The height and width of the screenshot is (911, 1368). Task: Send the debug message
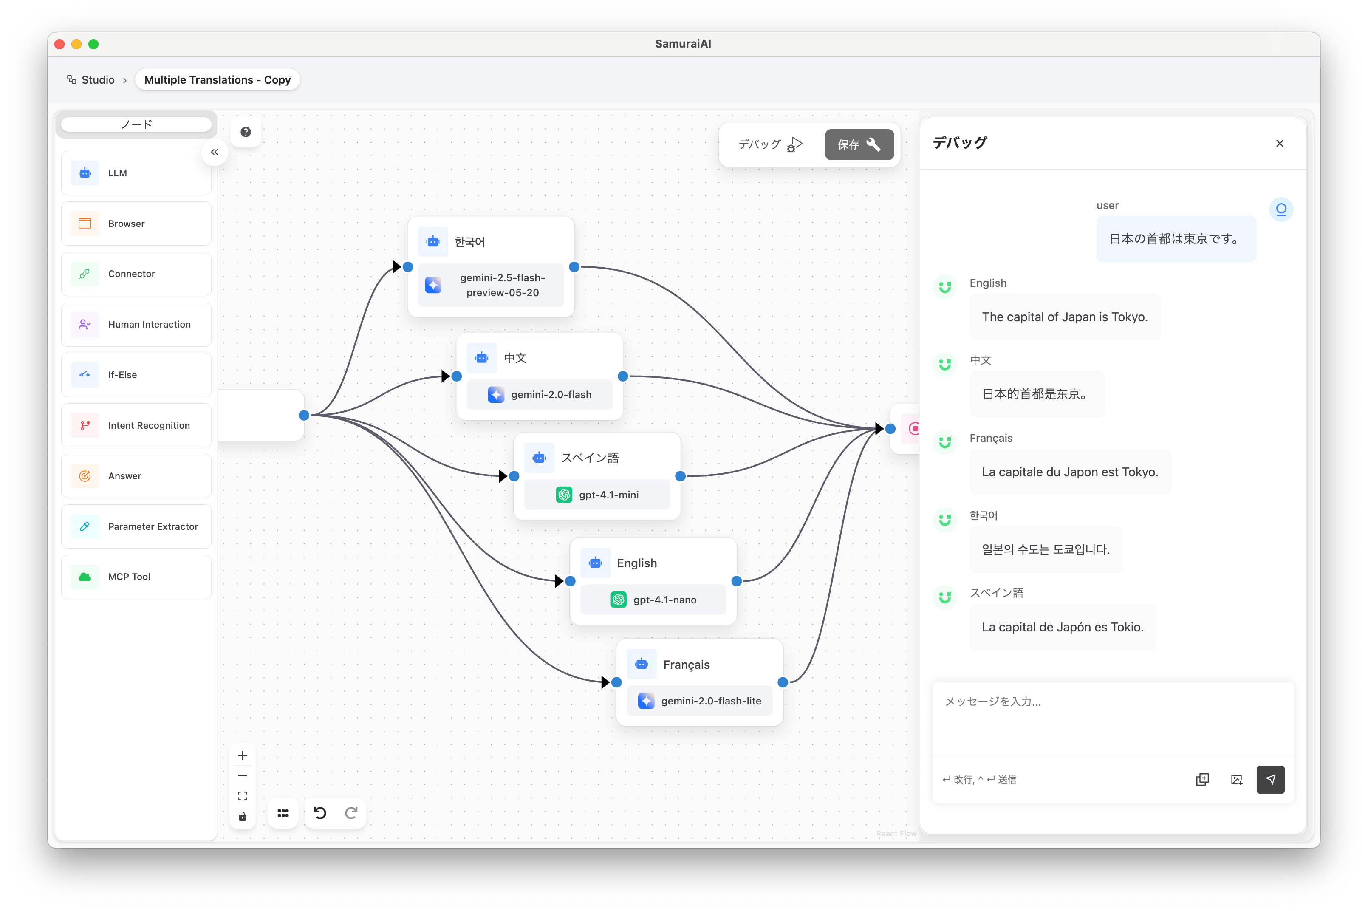1270,780
